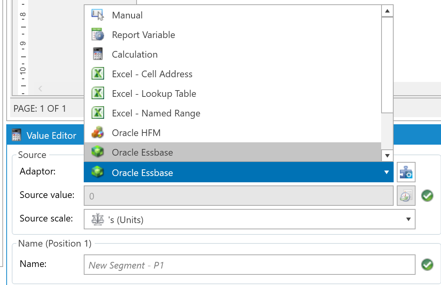Click the Source value: label

[x=47, y=194]
